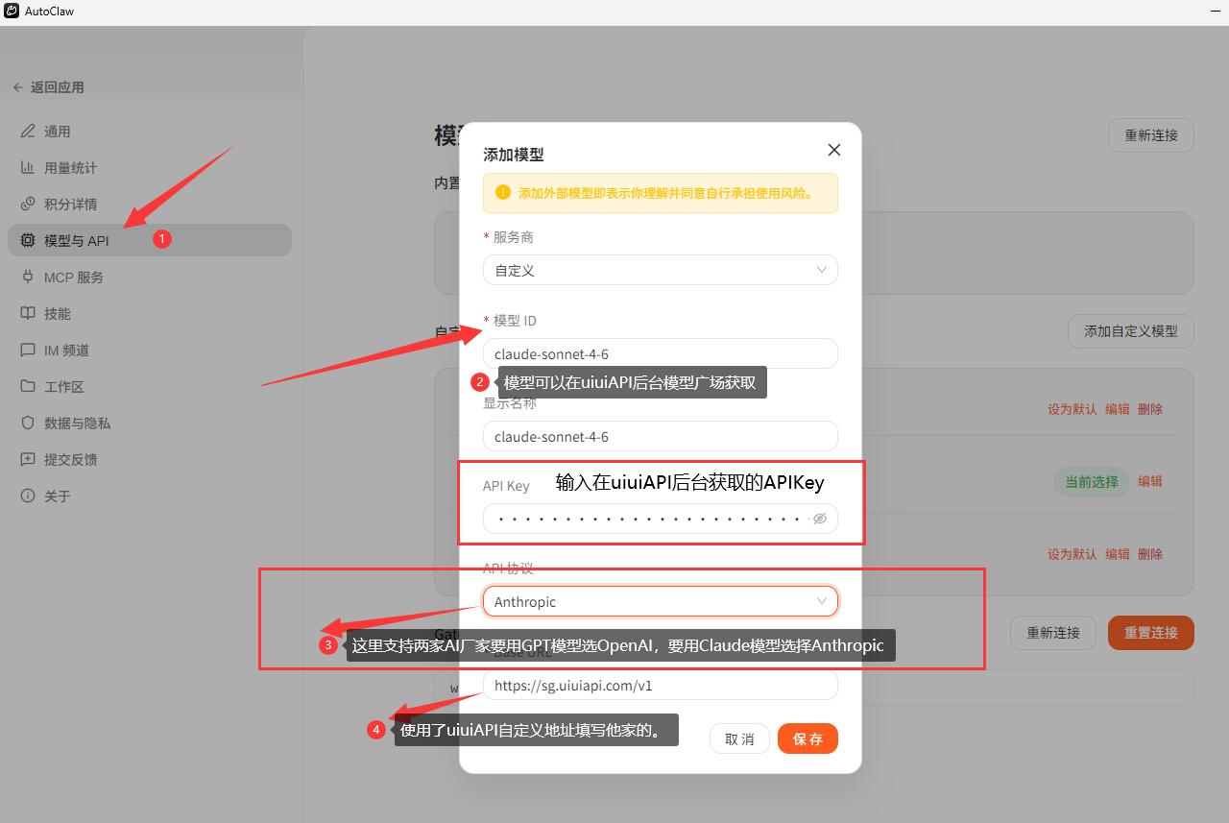Click the IM 频道 chat bubble icon

(28, 351)
